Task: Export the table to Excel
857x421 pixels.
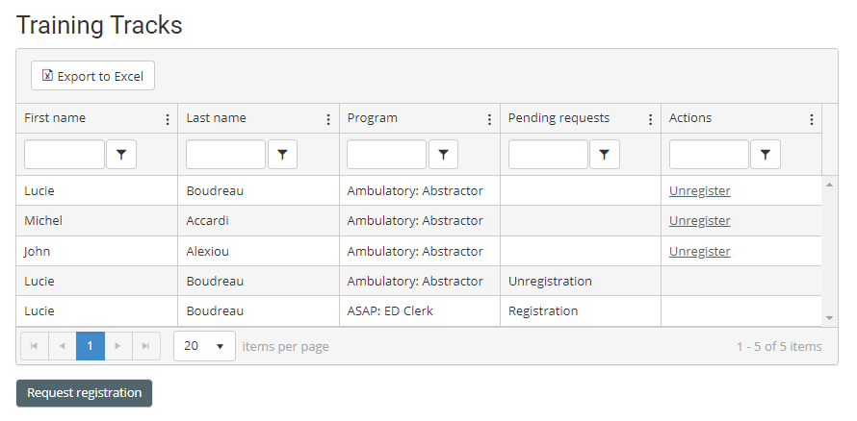Action: point(92,76)
